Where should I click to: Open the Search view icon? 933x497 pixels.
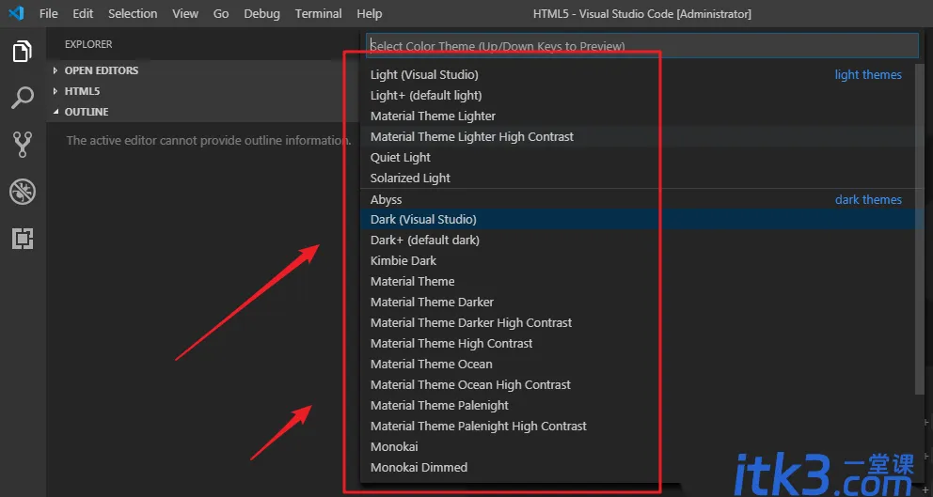[x=23, y=98]
